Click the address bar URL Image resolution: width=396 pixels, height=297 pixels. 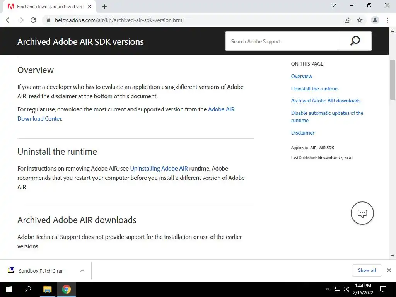click(119, 20)
